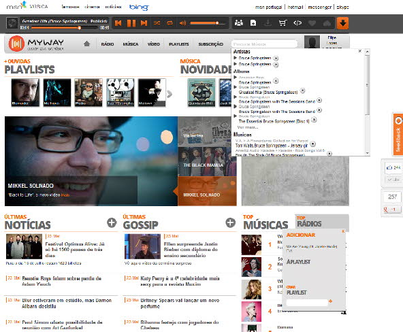Image resolution: width=403 pixels, height=332 pixels.
Task: Mute the player speaker icon
Action: (x=182, y=23)
